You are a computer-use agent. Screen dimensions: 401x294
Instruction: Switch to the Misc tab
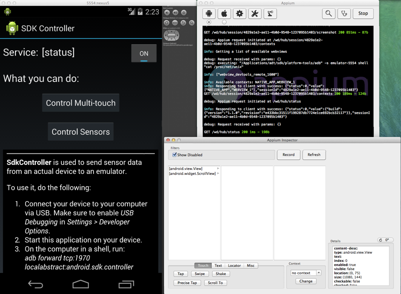[x=251, y=266]
